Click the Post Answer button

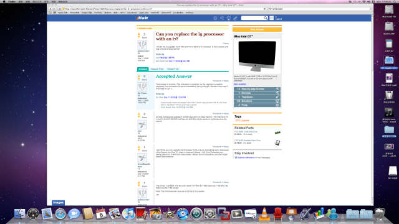[x=257, y=29]
